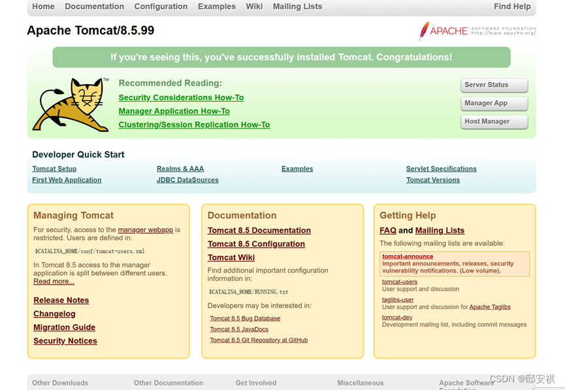Viewport: 565px width, 390px height.
Task: Open the Clustering/Session Replication How-To
Action: pyautogui.click(x=194, y=125)
